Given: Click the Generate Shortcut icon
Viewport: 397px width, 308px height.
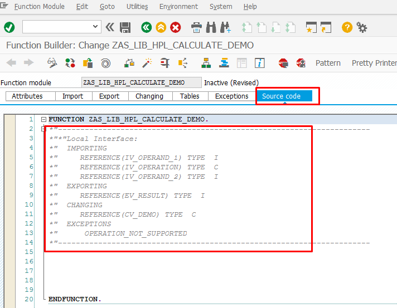Looking at the screenshot, I should tap(326, 27).
